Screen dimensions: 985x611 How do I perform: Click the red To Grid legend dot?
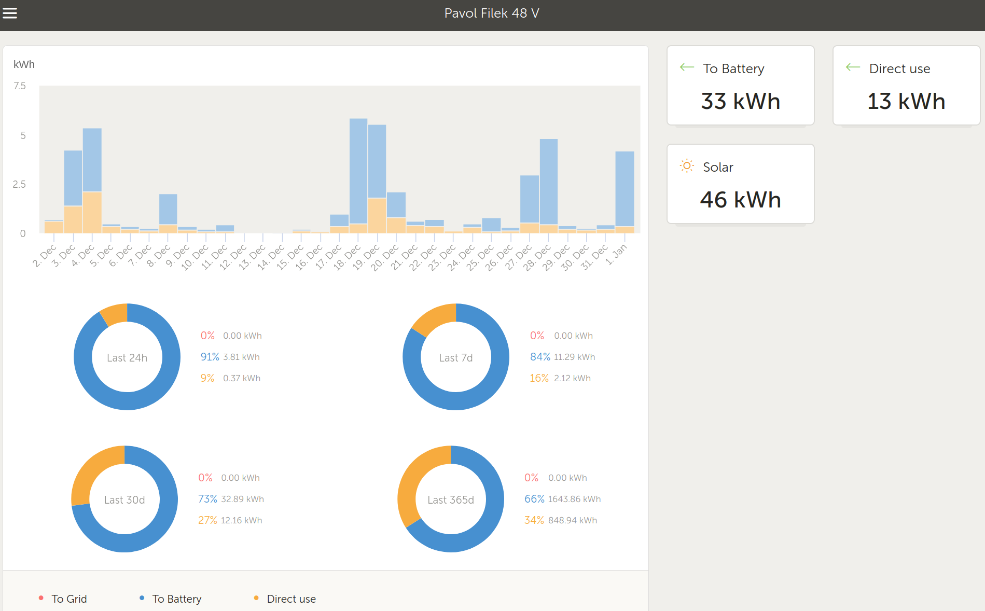pos(41,598)
